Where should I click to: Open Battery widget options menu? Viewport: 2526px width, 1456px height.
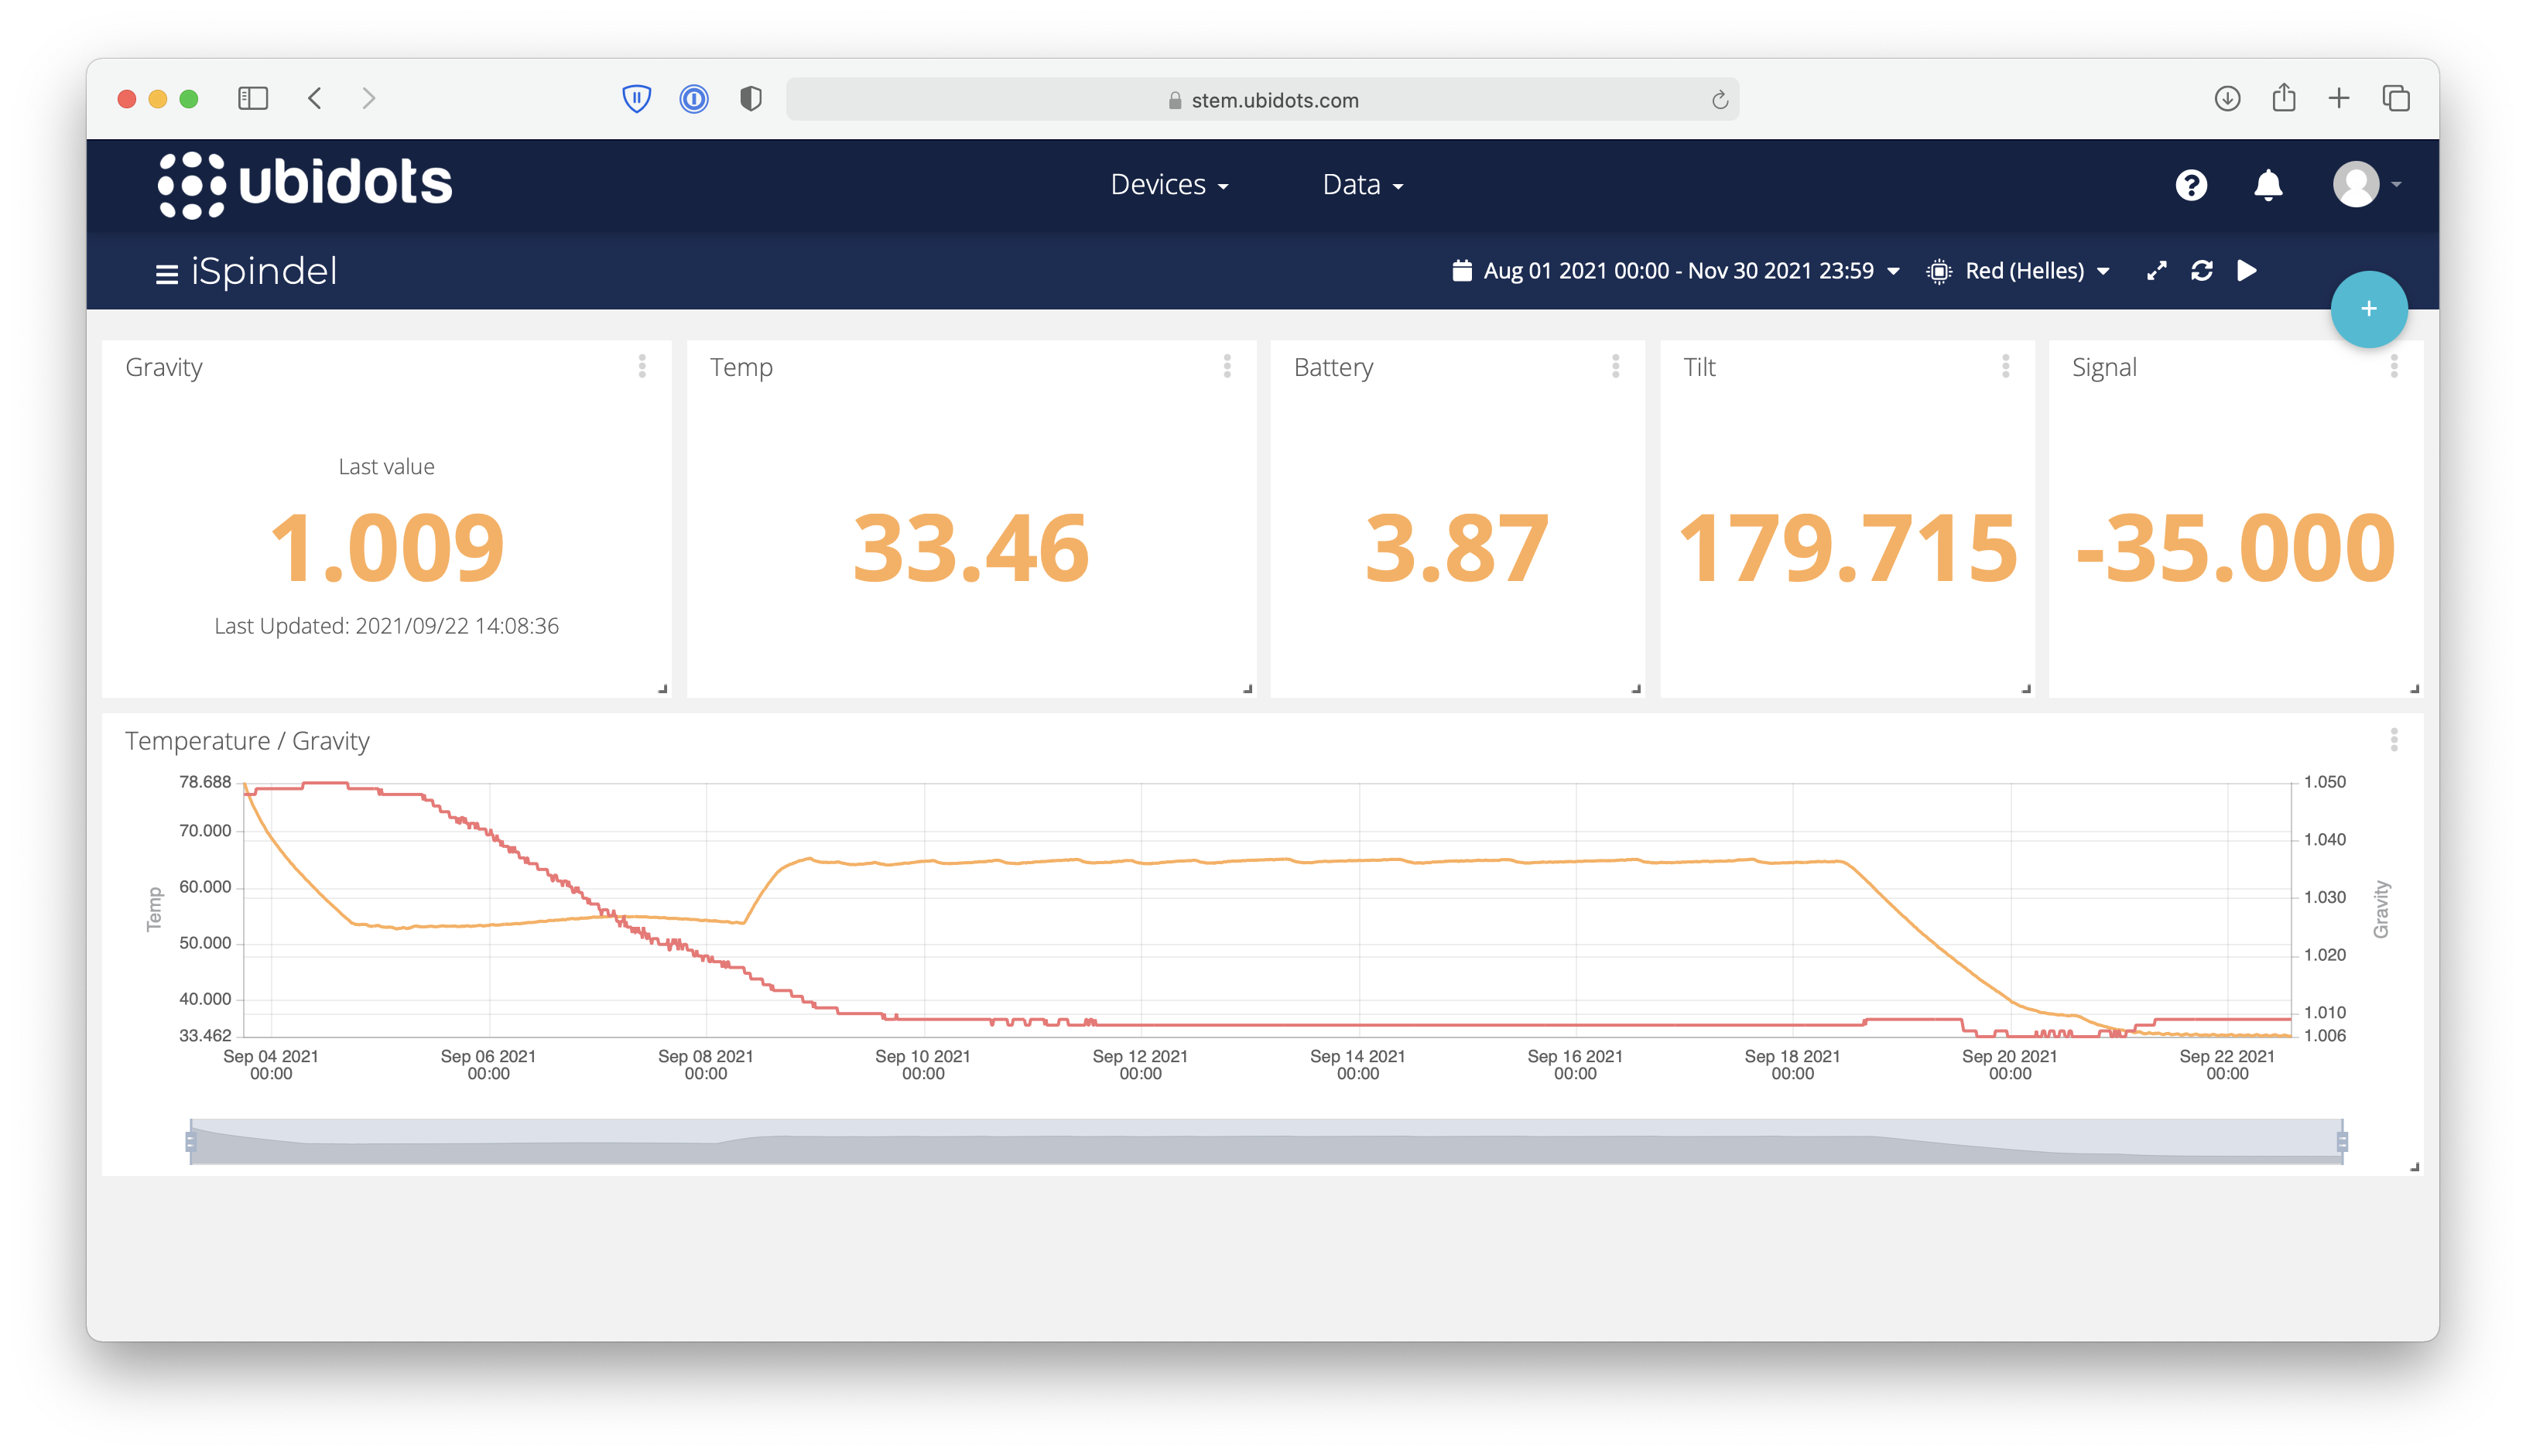[x=1615, y=367]
